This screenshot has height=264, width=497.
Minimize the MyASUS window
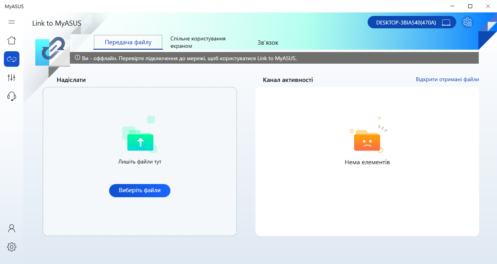click(452, 6)
